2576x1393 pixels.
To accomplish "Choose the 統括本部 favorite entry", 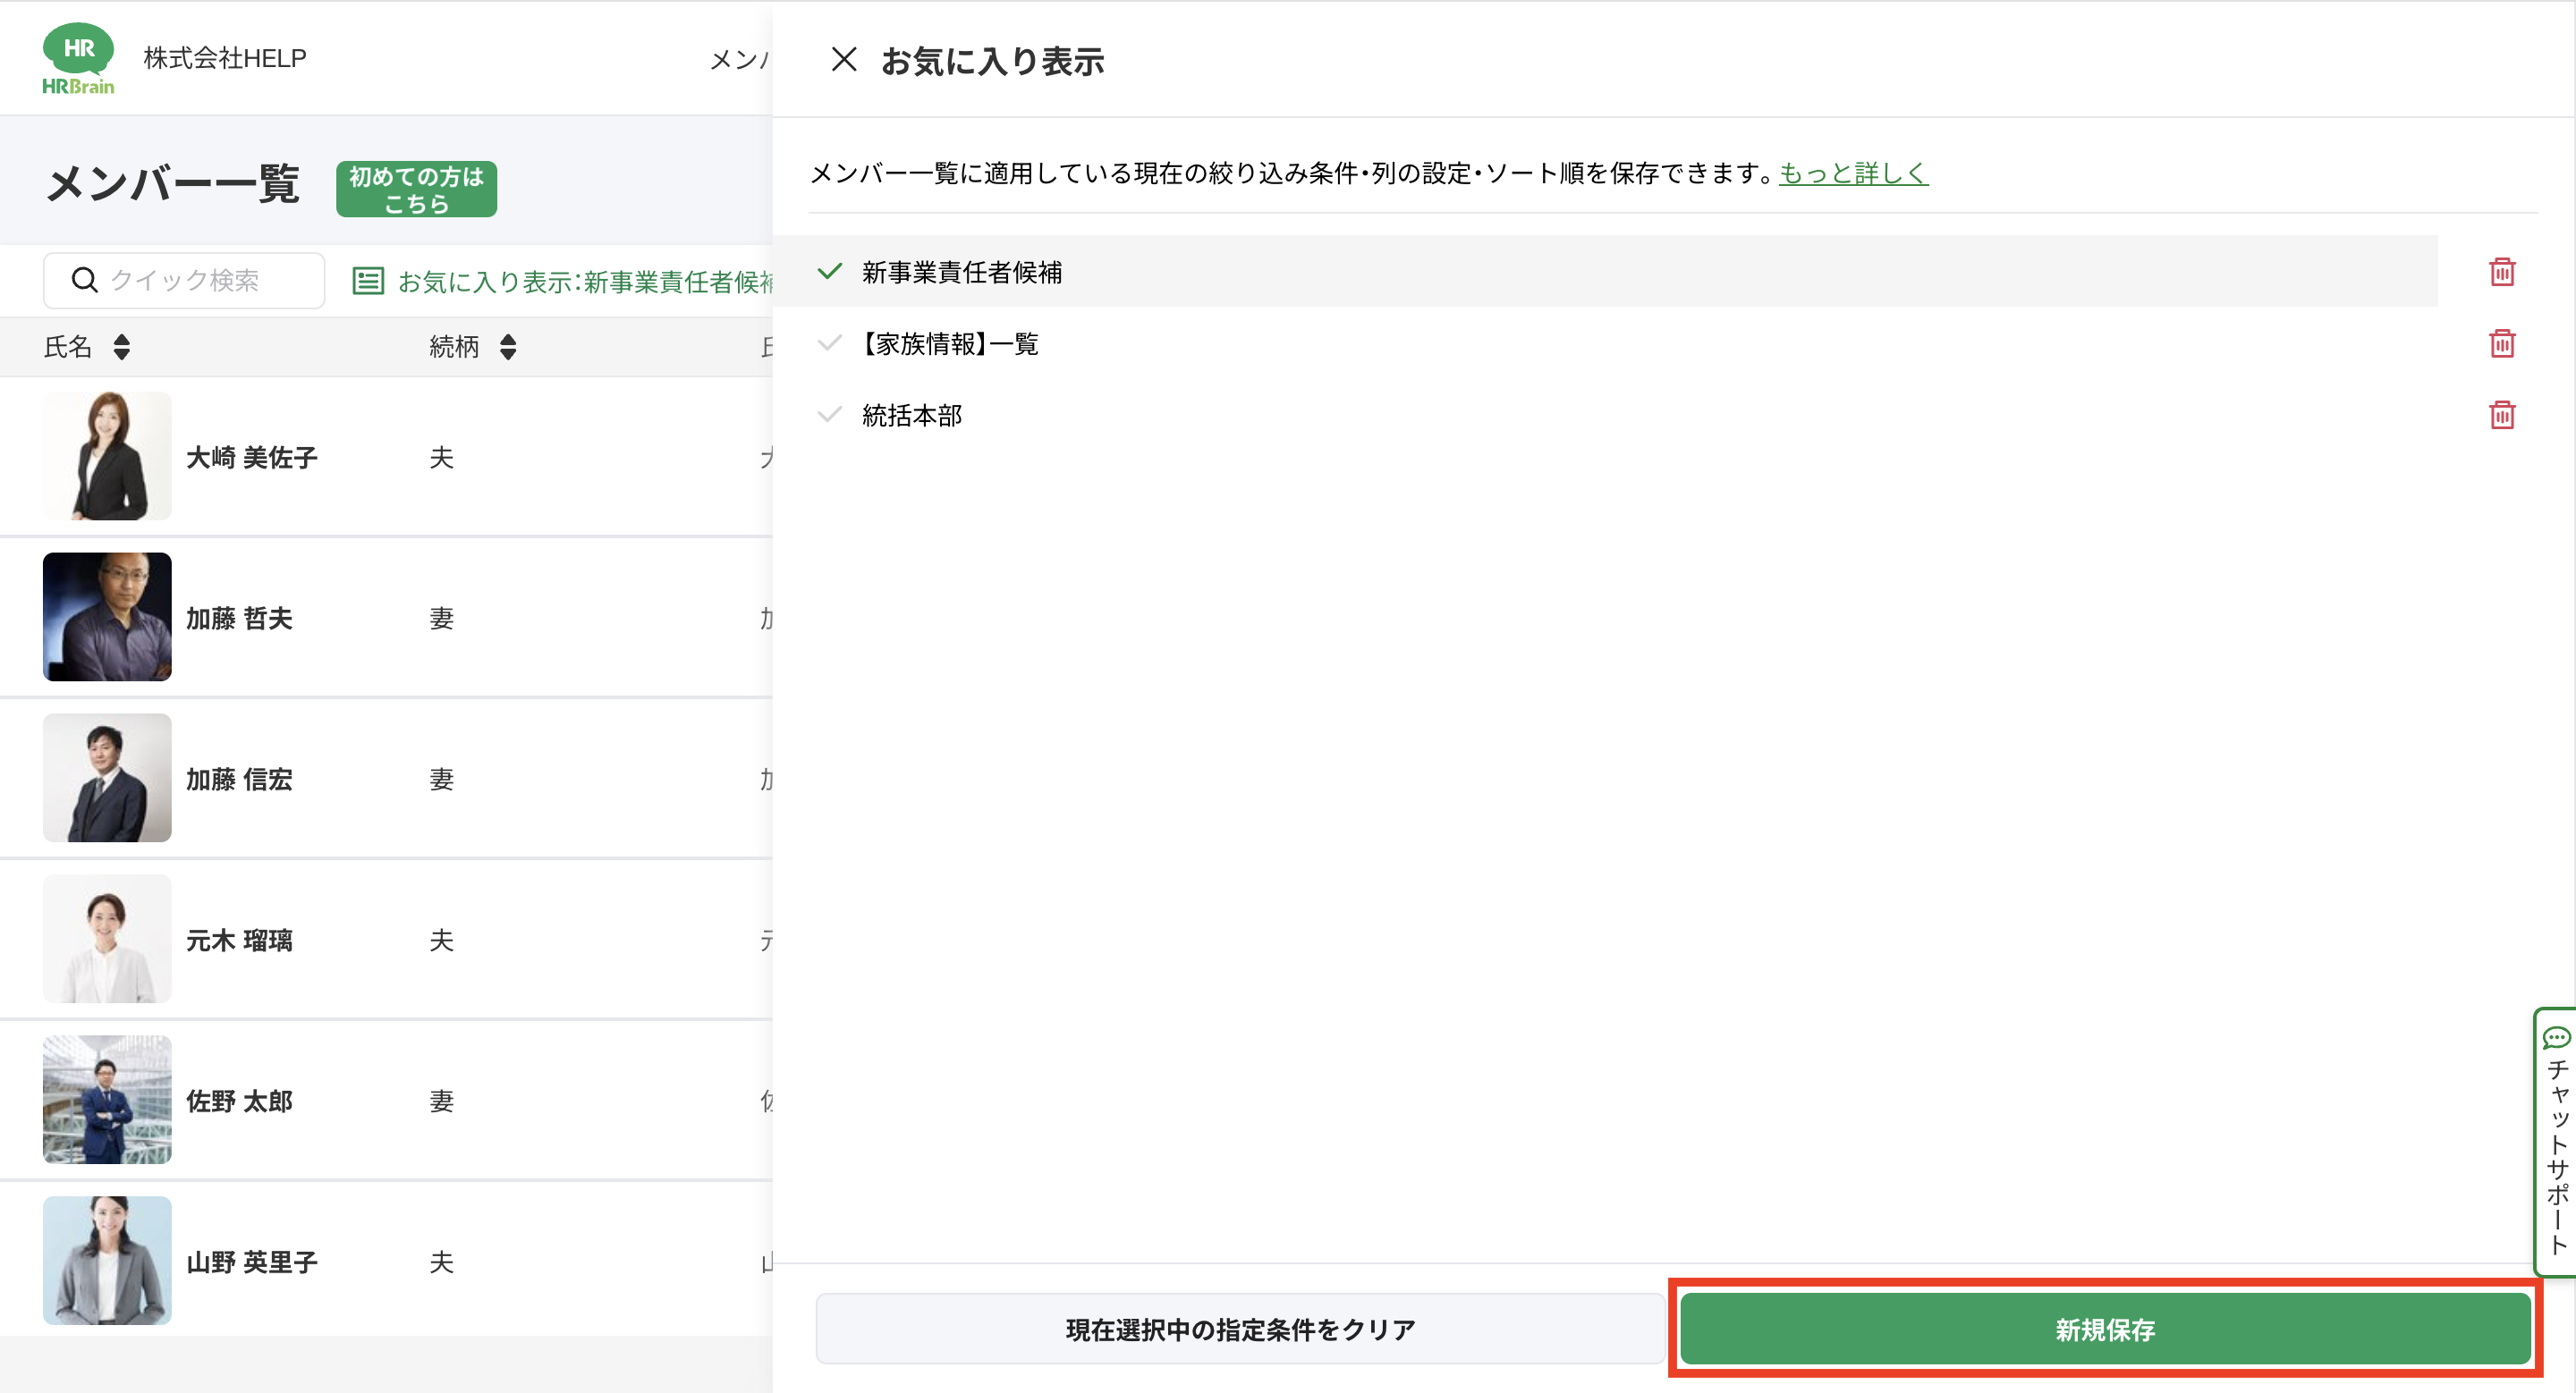I will 911,416.
